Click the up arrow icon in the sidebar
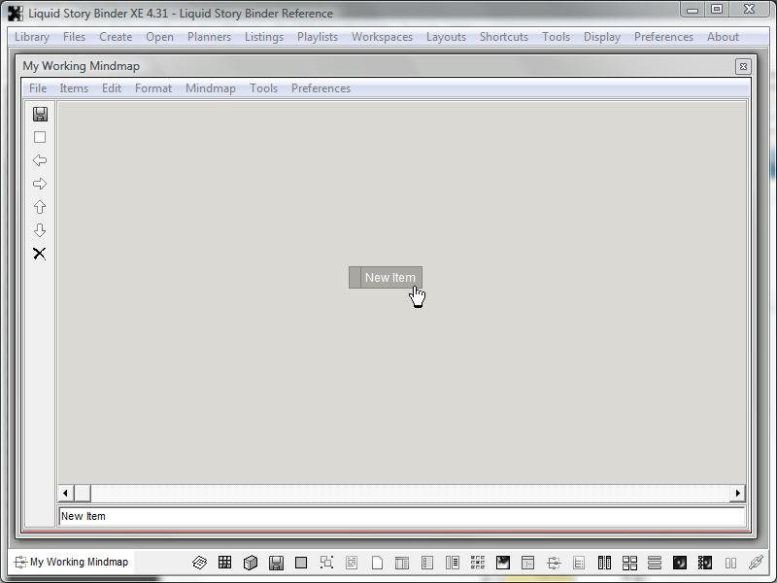The image size is (777, 583). click(40, 207)
